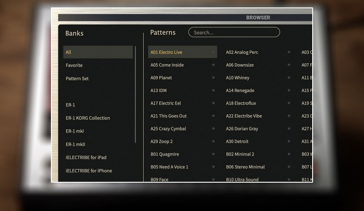Select pattern B05 Need A Voice 1
Screen dimensions: 364x211
click(x=169, y=167)
